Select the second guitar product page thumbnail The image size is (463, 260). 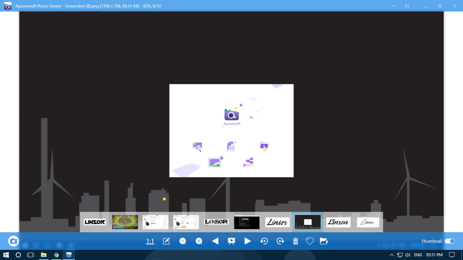tap(186, 222)
